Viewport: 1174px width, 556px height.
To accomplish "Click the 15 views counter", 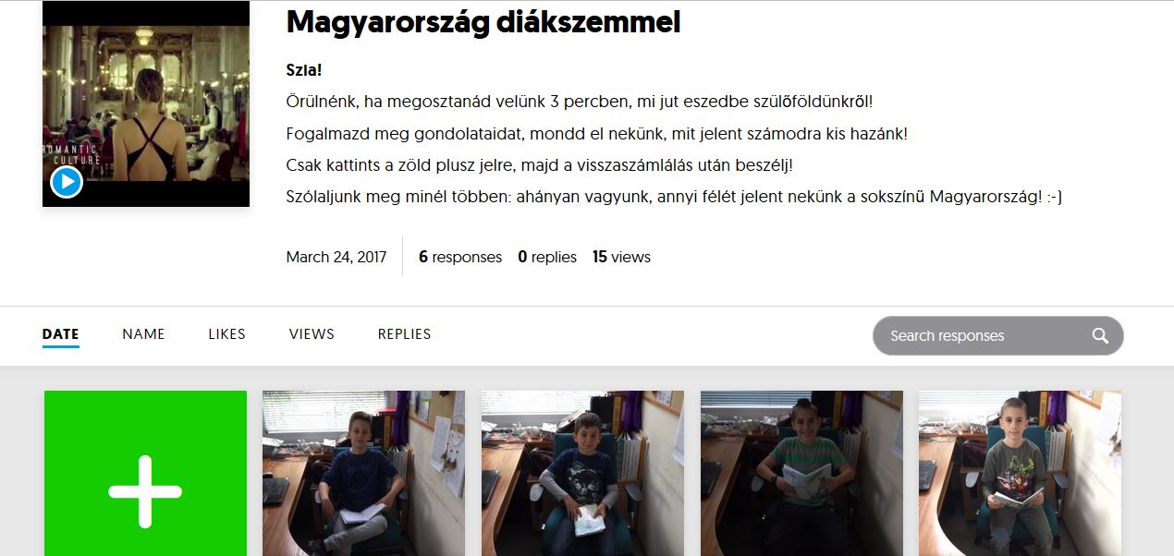I will click(621, 257).
